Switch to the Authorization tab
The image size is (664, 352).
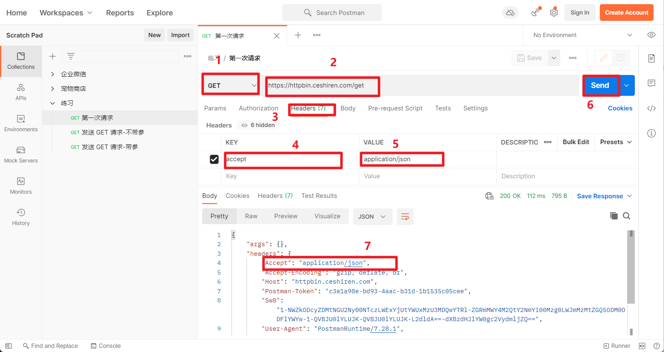258,108
